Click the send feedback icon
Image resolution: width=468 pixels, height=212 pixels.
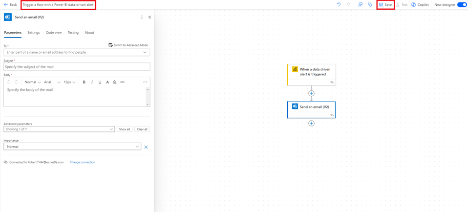click(x=361, y=5)
